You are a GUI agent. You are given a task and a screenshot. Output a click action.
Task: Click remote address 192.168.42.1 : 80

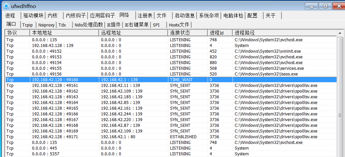point(118,137)
